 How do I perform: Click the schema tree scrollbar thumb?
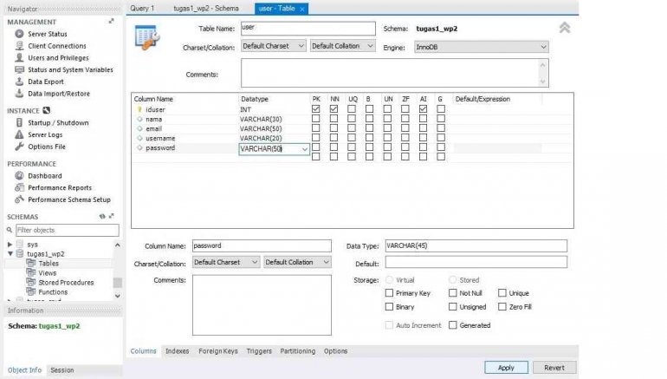click(x=118, y=283)
